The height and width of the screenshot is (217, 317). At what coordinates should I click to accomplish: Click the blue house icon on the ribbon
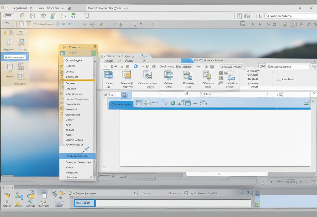(x=136, y=66)
